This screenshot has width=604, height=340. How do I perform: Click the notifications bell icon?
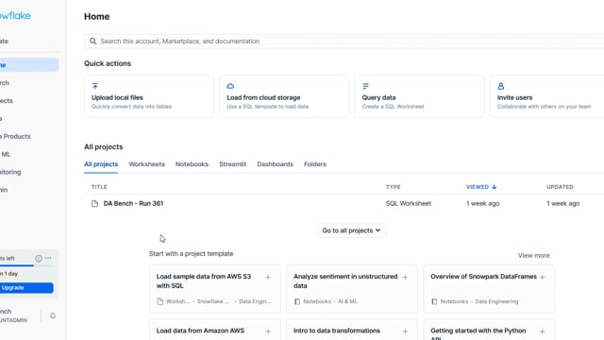[x=53, y=315]
